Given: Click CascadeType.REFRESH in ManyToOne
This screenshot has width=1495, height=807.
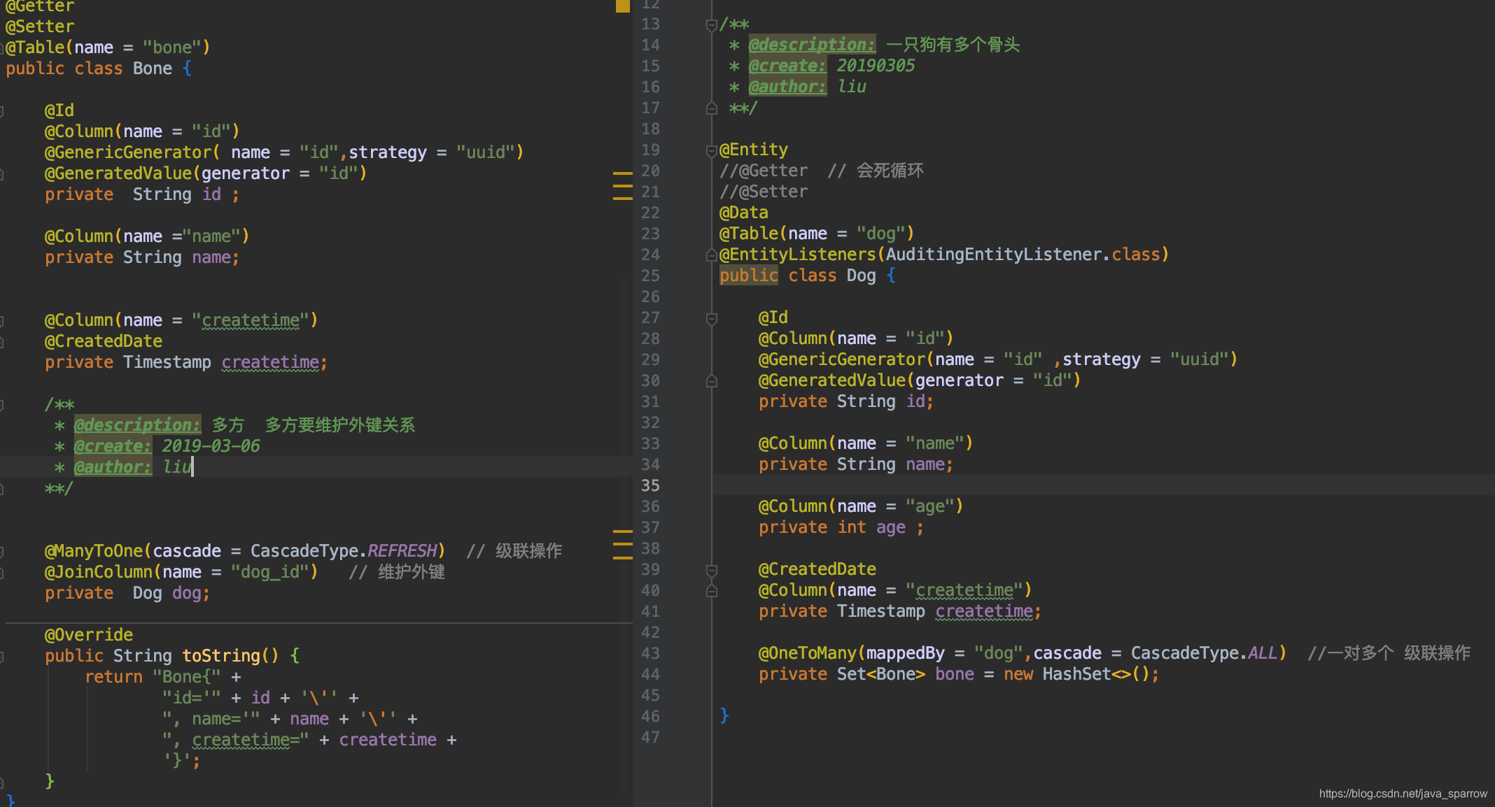Looking at the screenshot, I should point(344,551).
